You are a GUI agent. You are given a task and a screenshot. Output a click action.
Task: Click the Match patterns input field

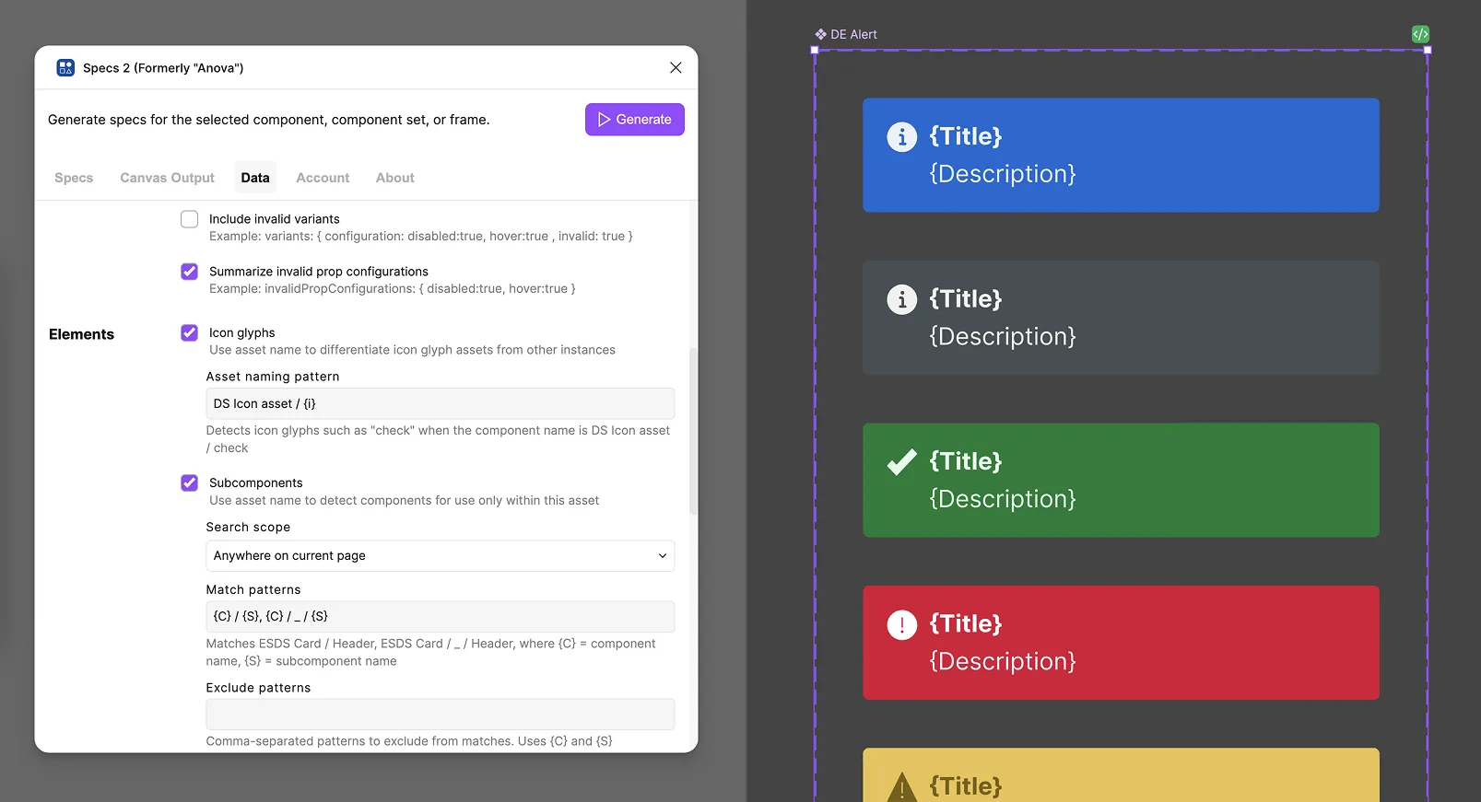pyautogui.click(x=440, y=616)
